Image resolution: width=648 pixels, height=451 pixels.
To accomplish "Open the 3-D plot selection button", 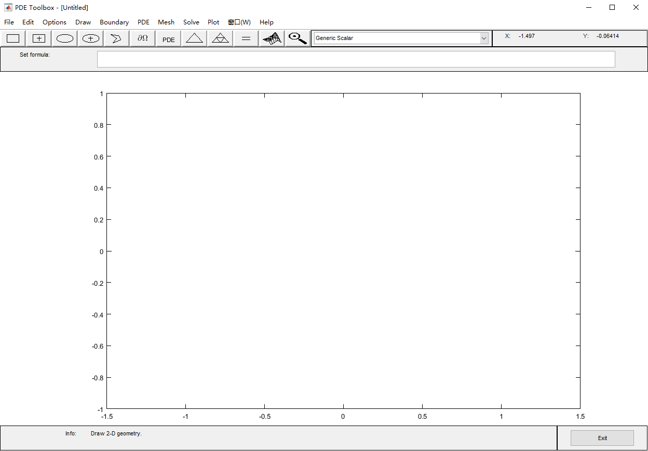I will point(272,38).
